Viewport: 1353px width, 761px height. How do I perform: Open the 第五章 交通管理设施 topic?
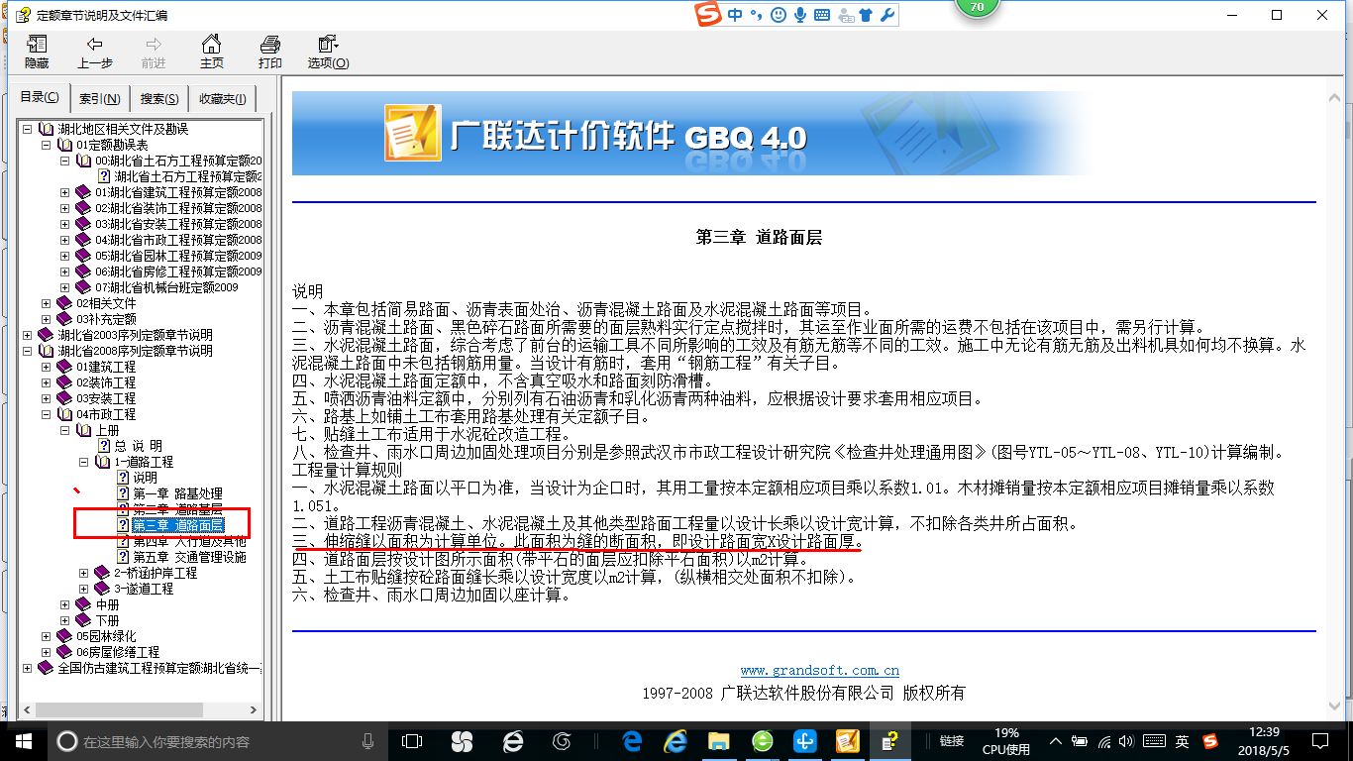tap(189, 557)
